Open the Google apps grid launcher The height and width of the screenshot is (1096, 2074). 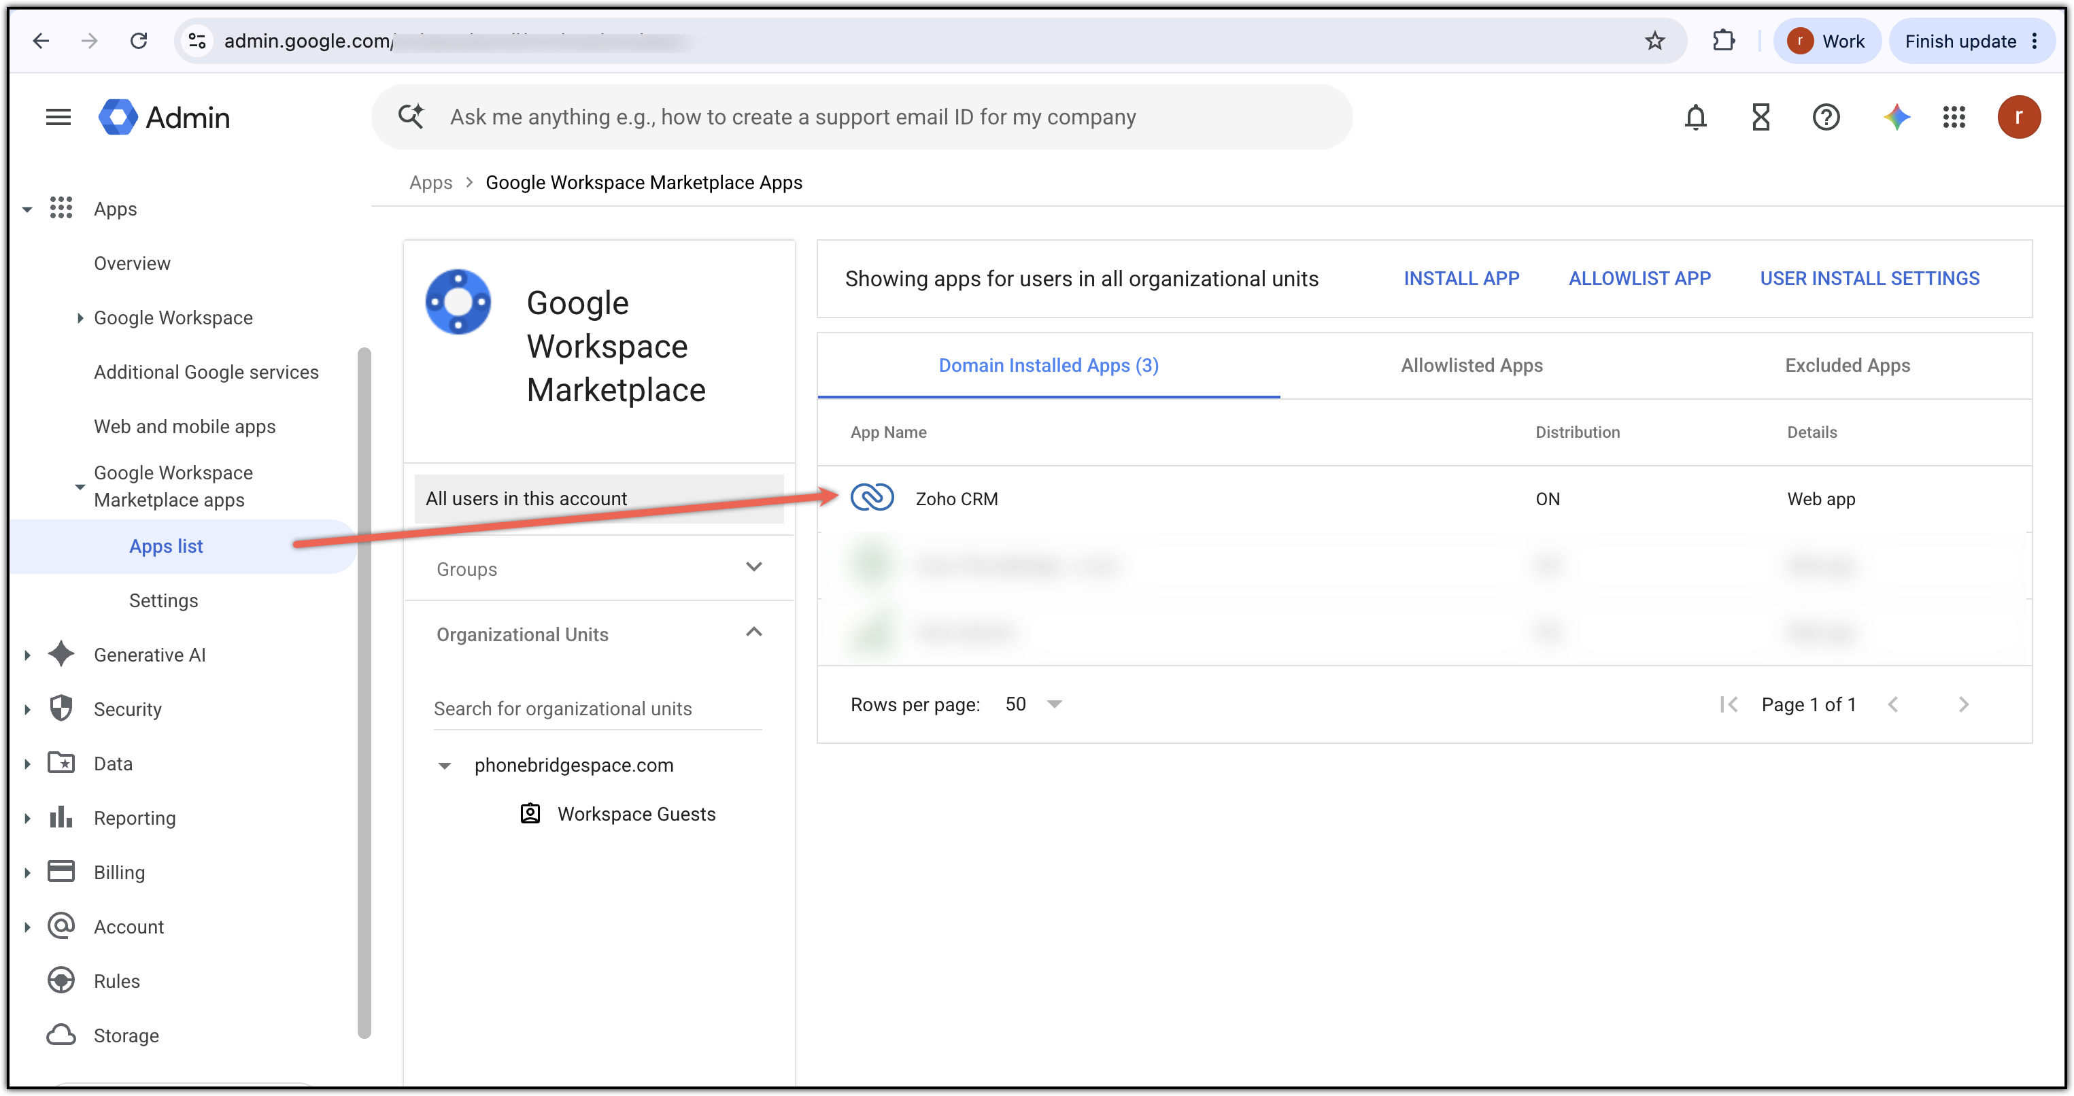(1954, 118)
